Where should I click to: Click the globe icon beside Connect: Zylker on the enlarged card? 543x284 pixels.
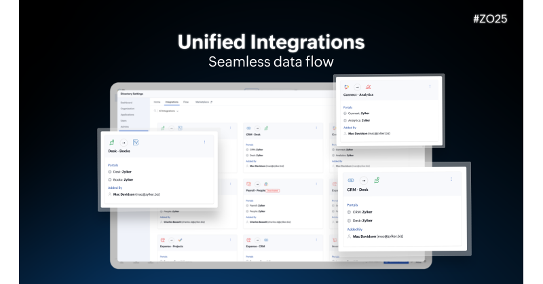[x=345, y=113]
